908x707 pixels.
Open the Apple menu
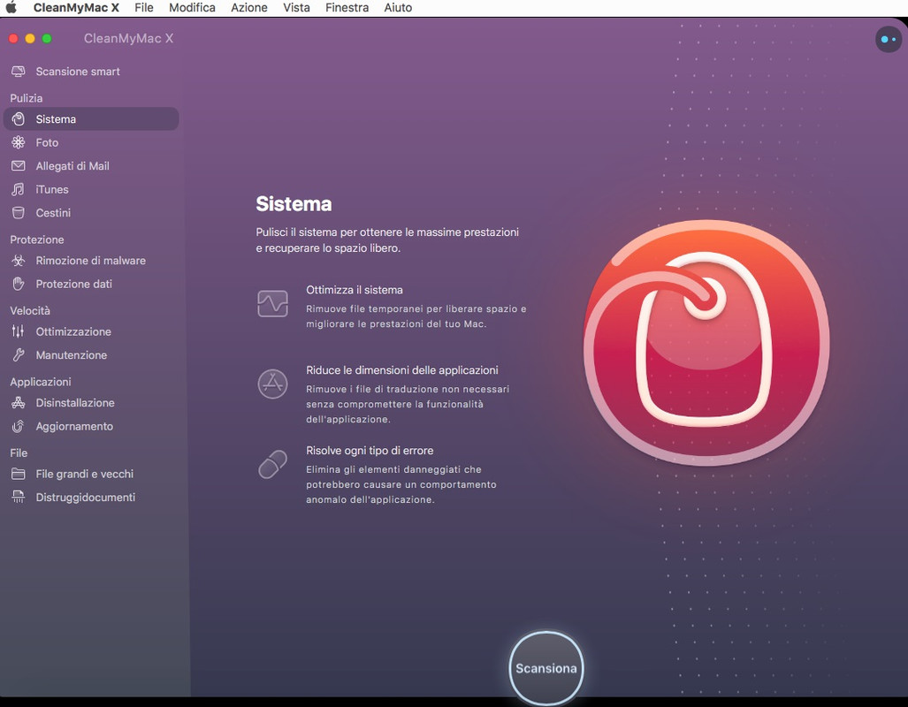click(11, 8)
